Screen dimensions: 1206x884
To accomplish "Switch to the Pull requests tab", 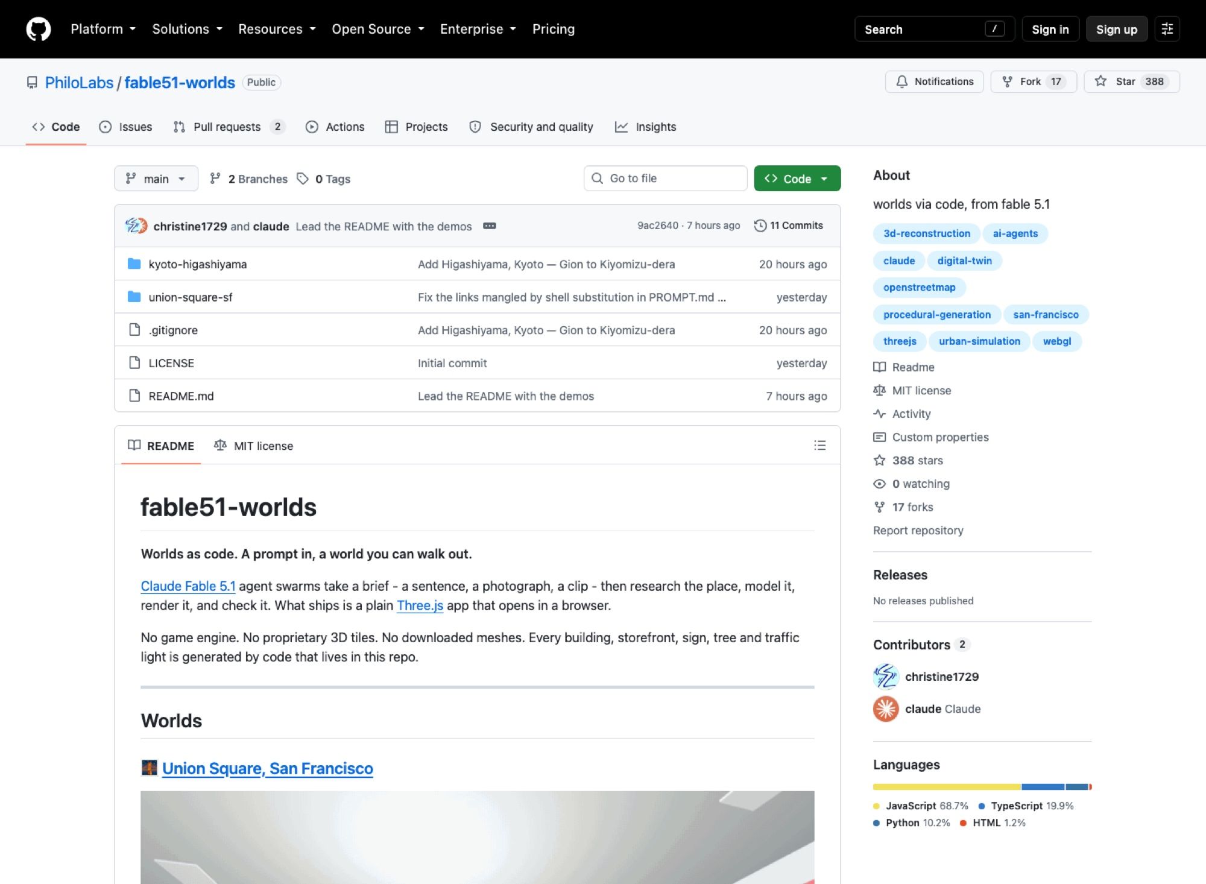I will [229, 127].
